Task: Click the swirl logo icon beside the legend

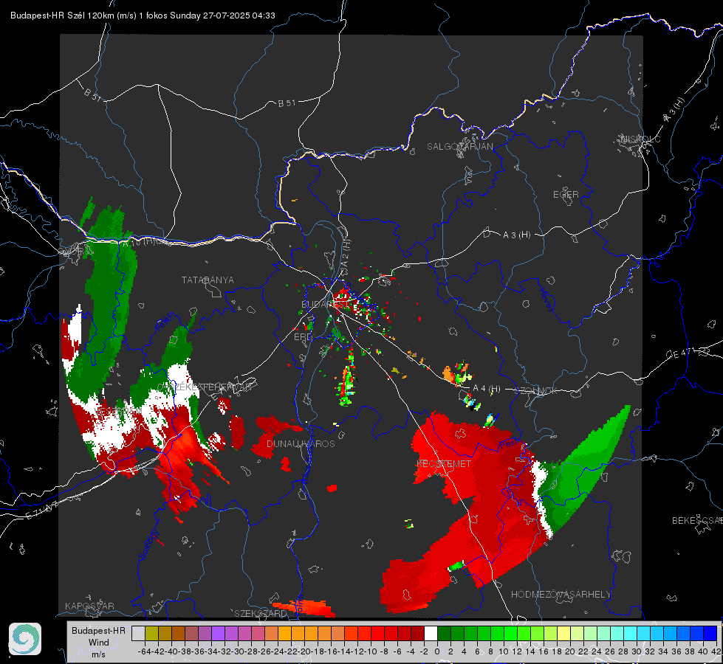Action: coord(25,639)
